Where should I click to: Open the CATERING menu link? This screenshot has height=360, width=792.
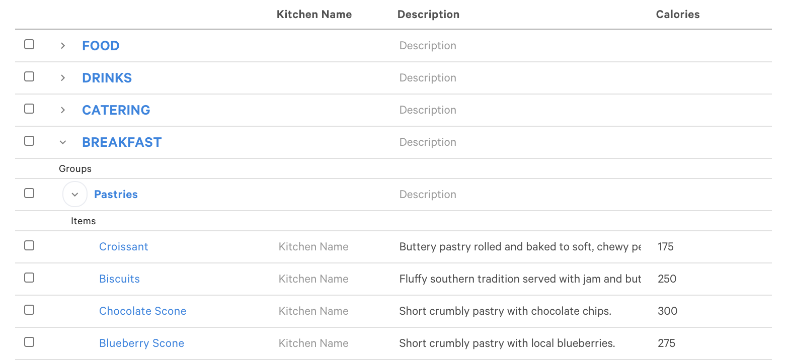coord(116,110)
